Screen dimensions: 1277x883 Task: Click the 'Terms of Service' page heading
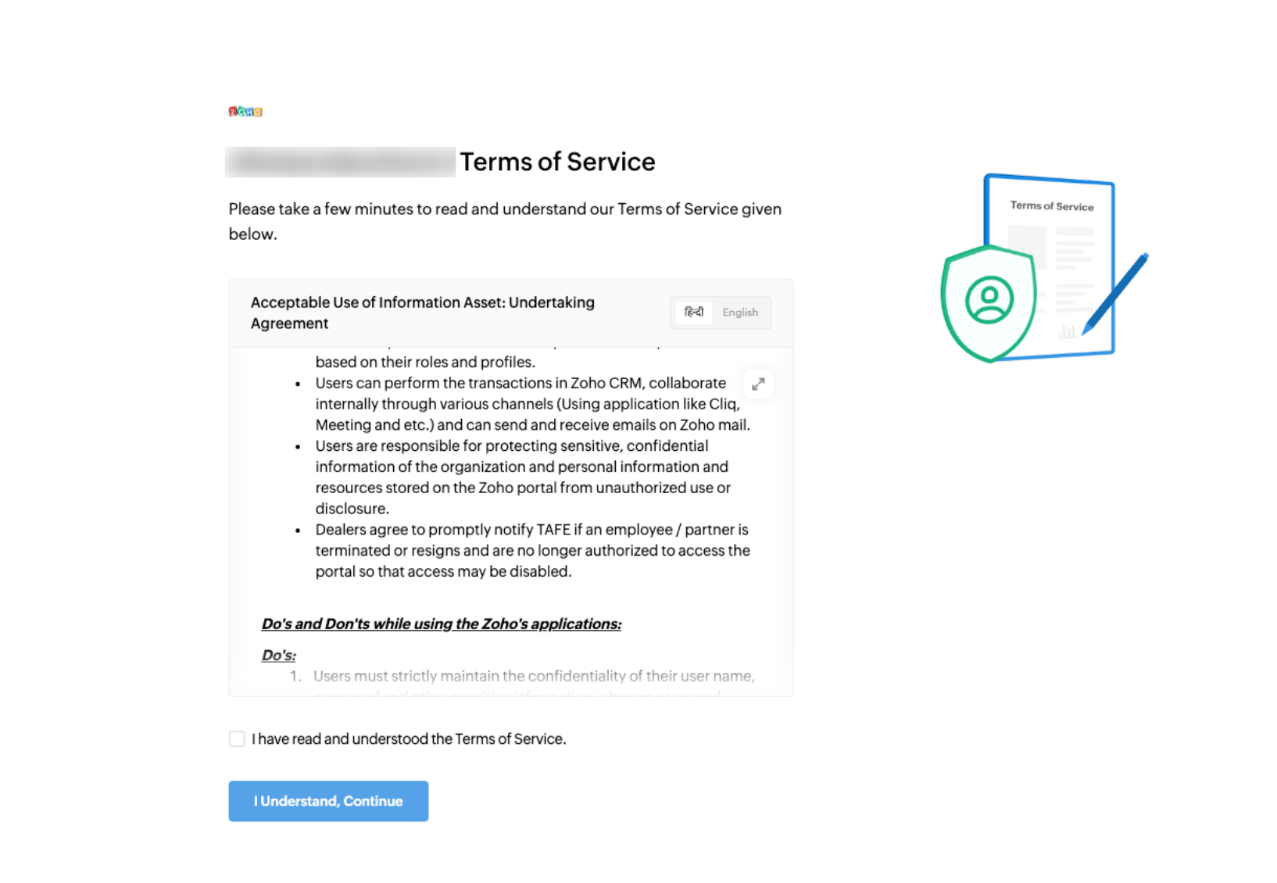click(557, 162)
